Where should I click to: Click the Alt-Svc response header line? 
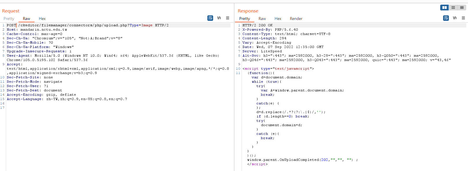(x=347, y=58)
